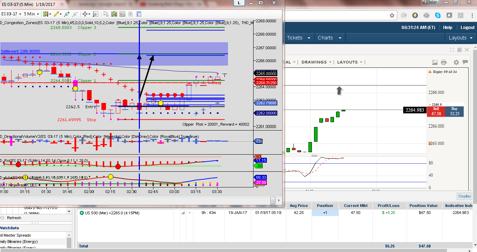
Task: Expand the drawing tools dropdown arrow
Action: tap(61, 14)
